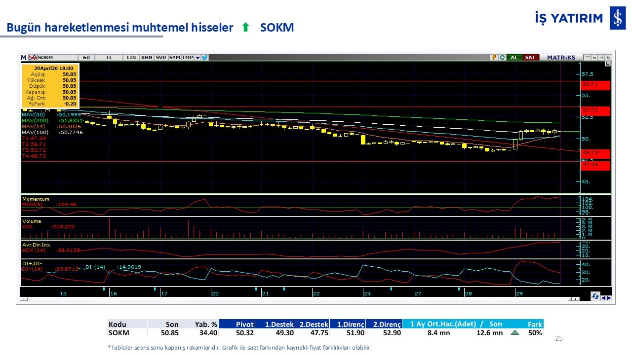Open the dropdown arrow next to TMP
Screen dimensions: 632x355
click(197, 58)
